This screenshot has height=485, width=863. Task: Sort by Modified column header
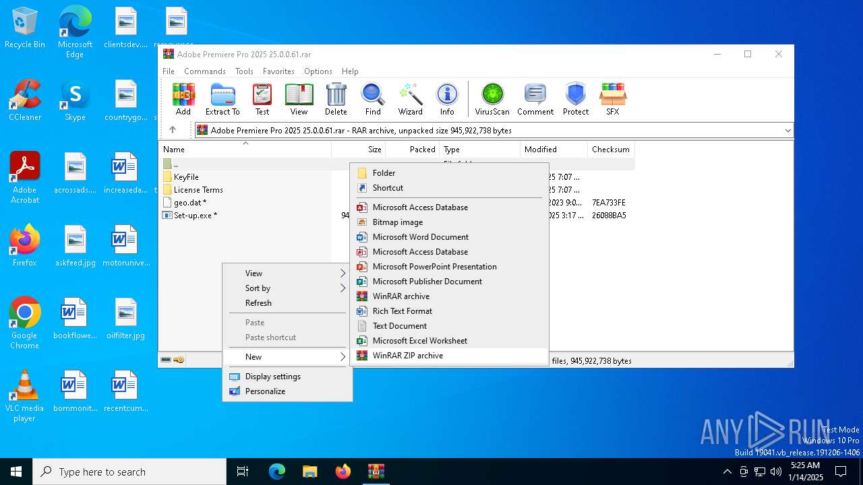(x=554, y=149)
